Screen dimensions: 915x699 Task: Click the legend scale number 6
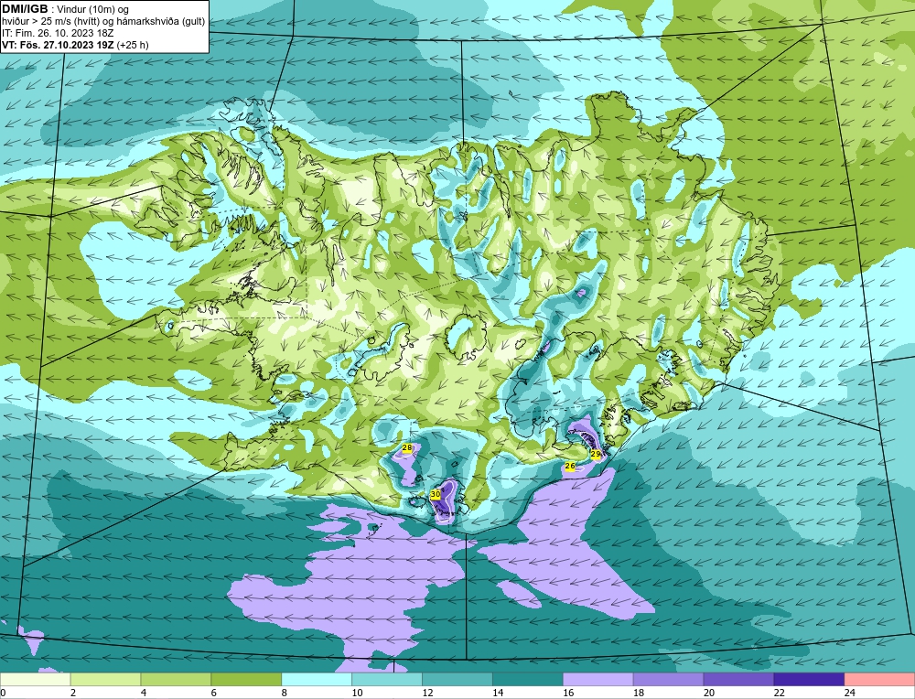(214, 693)
